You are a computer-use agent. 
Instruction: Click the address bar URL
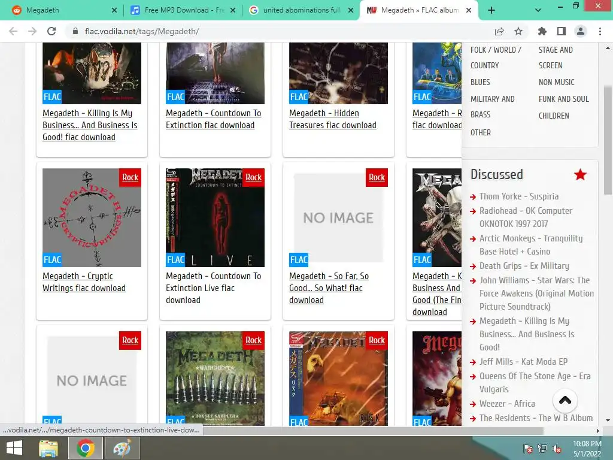click(x=141, y=31)
